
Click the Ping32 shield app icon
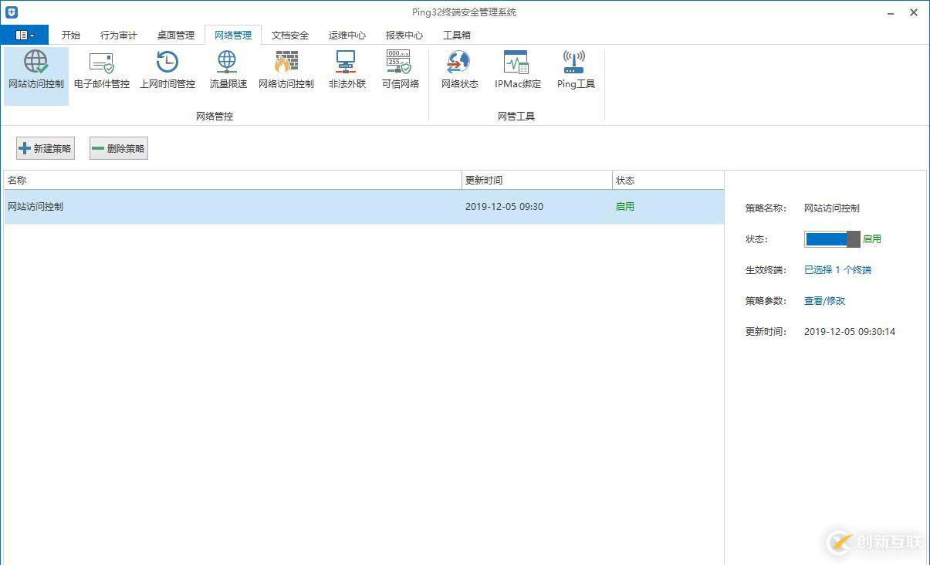coord(12,12)
